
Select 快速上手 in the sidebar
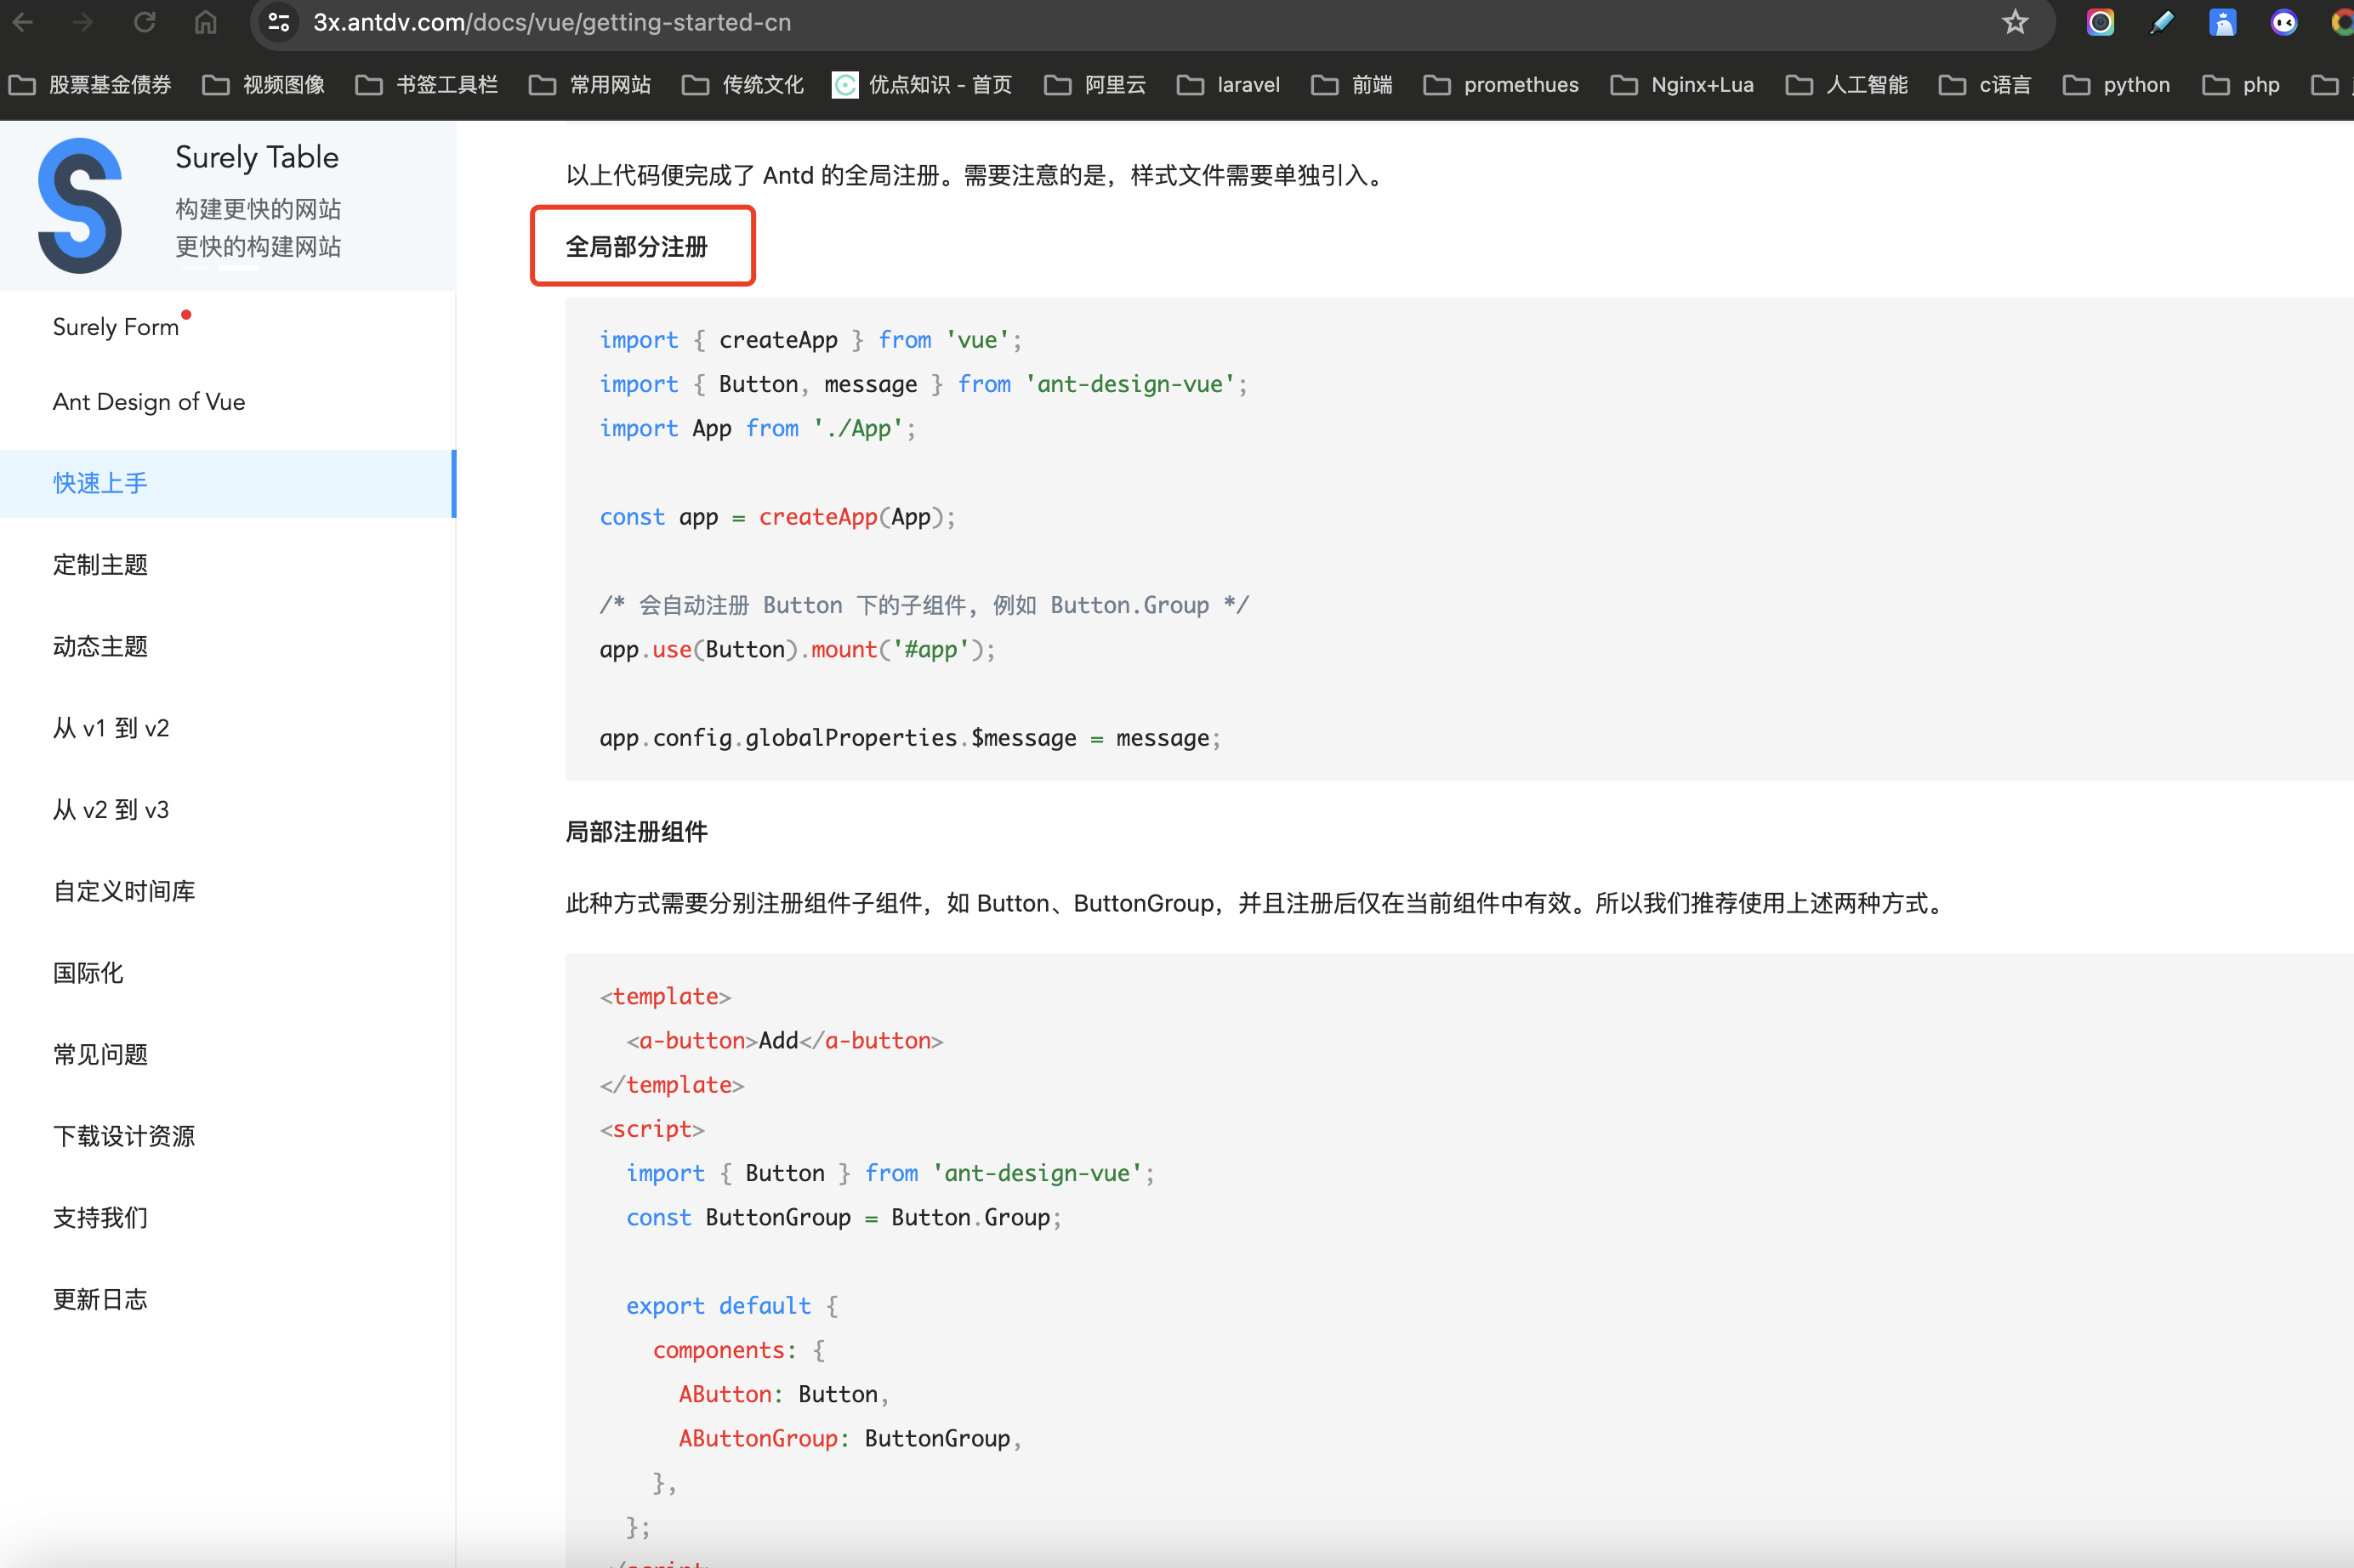pyautogui.click(x=228, y=483)
